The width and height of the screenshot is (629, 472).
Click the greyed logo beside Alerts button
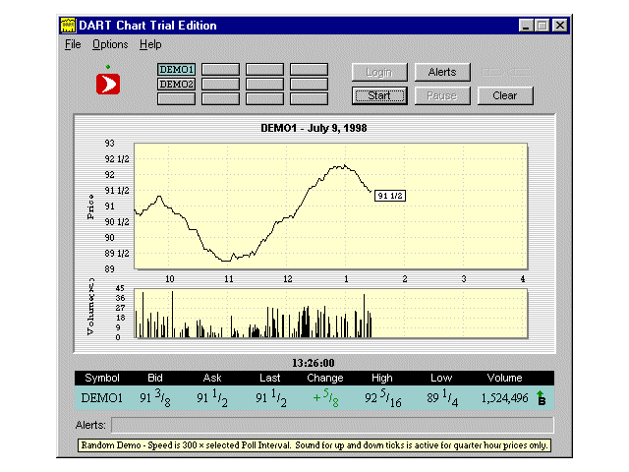(505, 72)
